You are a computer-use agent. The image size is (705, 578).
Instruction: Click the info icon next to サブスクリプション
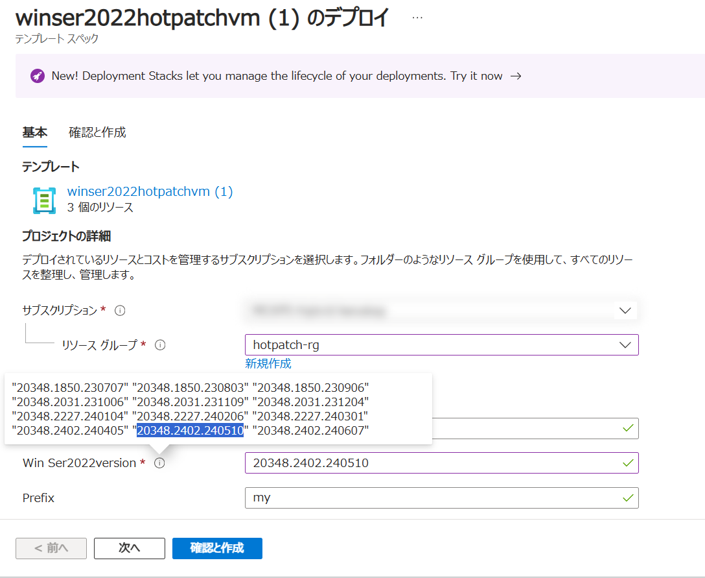(x=120, y=311)
